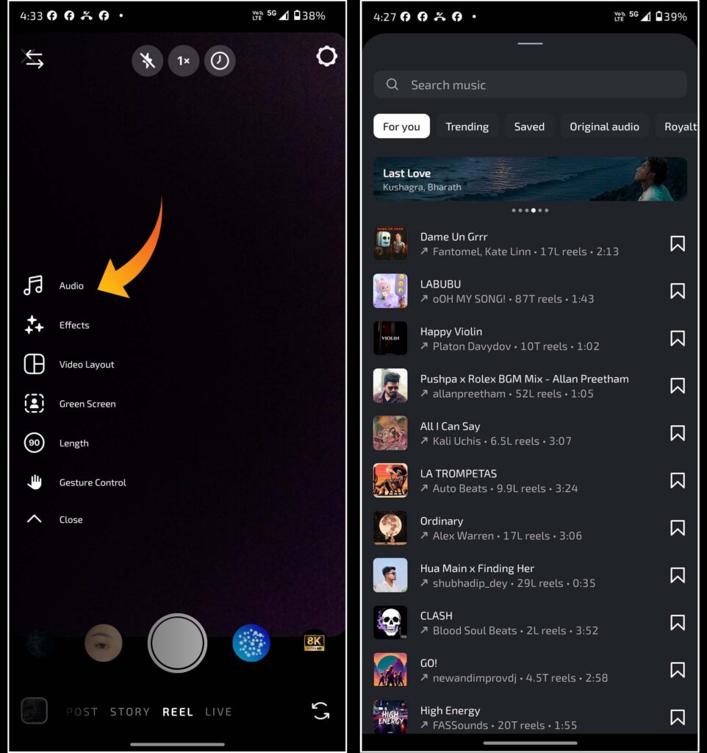Image resolution: width=707 pixels, height=753 pixels.
Task: Open the Length 90 option
Action: (x=56, y=443)
